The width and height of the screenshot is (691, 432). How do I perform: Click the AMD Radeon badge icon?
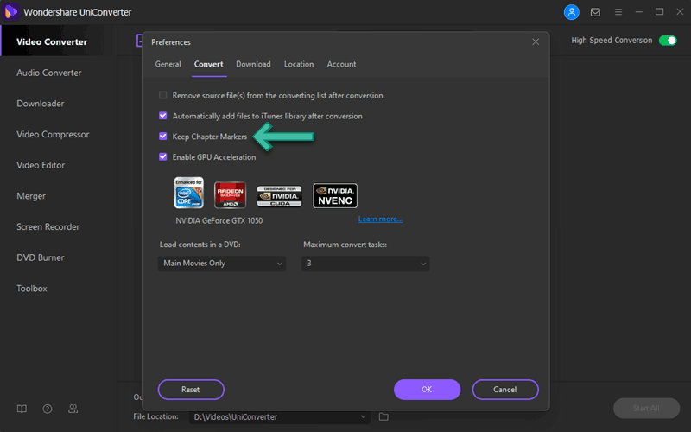click(x=230, y=195)
